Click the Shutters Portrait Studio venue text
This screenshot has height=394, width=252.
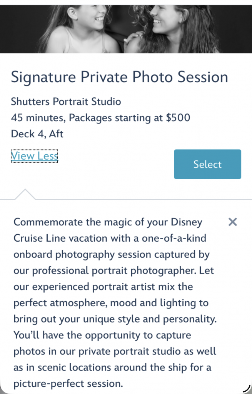66,102
